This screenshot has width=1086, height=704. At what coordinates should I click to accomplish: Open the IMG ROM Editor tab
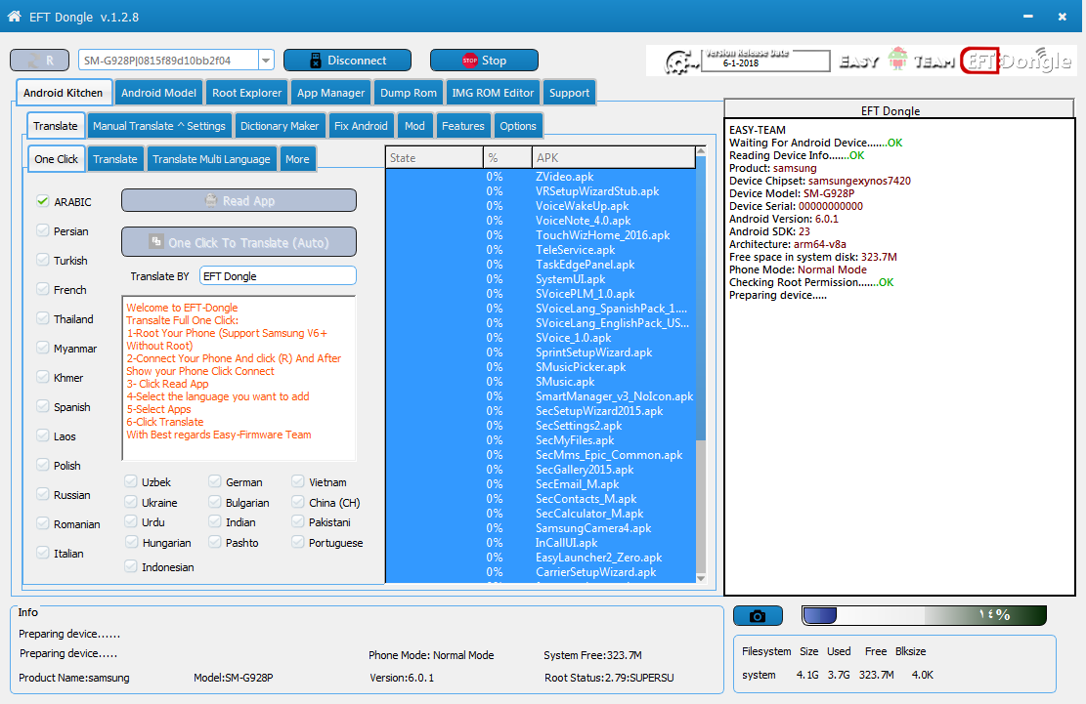pos(493,93)
